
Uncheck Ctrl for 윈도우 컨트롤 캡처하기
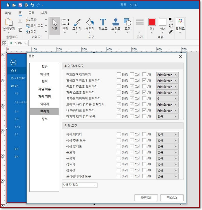pyautogui.click(x=132, y=86)
